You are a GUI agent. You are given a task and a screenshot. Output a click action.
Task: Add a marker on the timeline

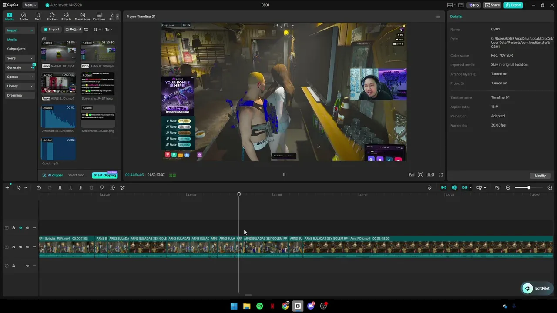pyautogui.click(x=102, y=187)
